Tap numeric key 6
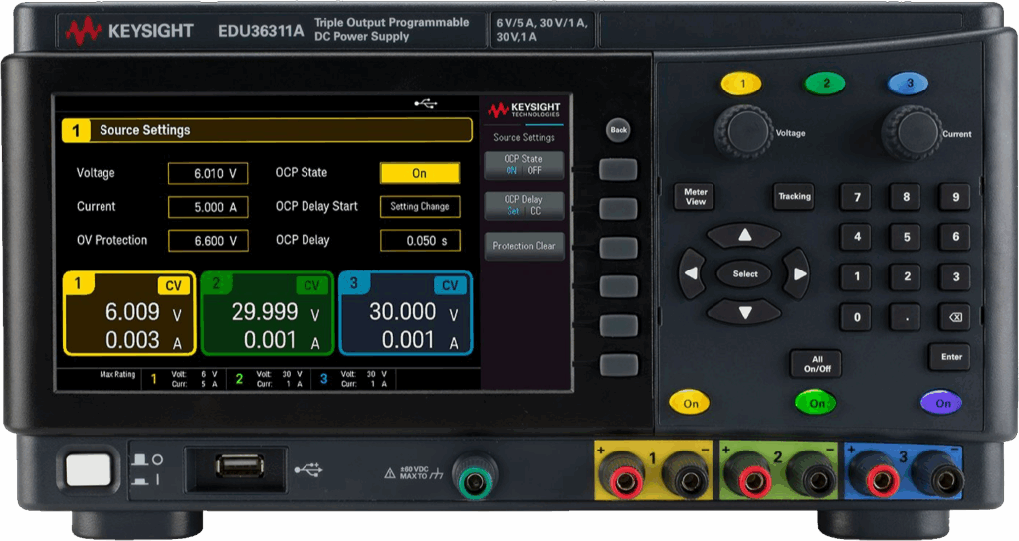Viewport: 1019px width, 541px height. [x=955, y=237]
